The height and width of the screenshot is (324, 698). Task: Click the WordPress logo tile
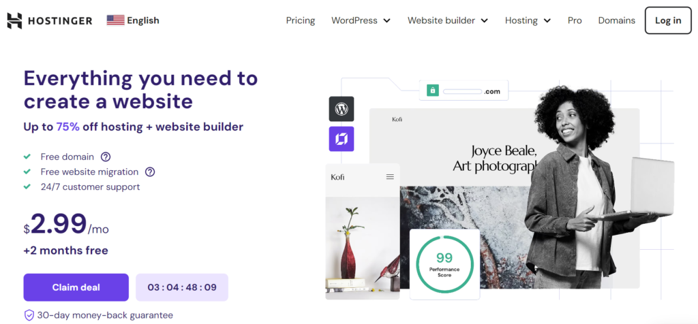[342, 109]
